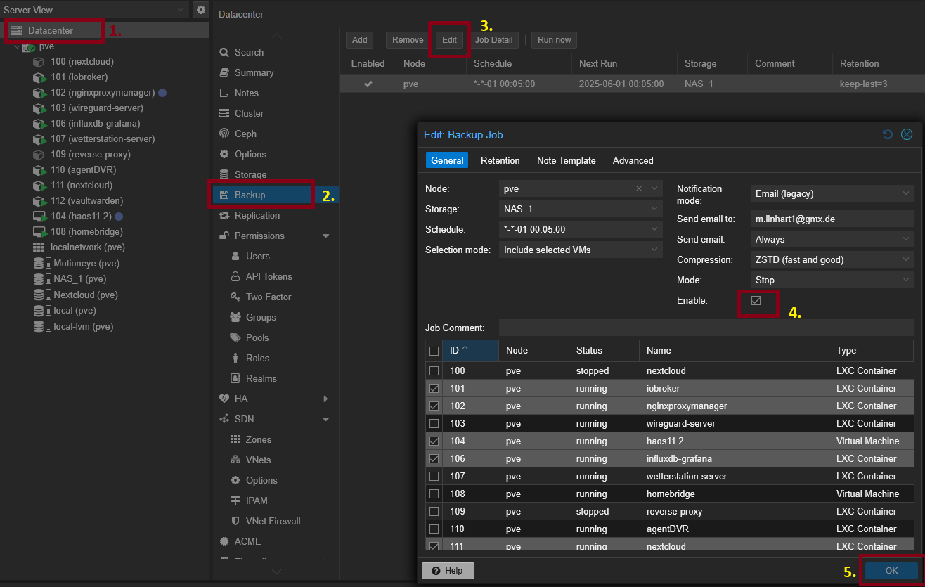The image size is (925, 587).
Task: Click the Ceph icon in the sidebar
Action: point(224,134)
